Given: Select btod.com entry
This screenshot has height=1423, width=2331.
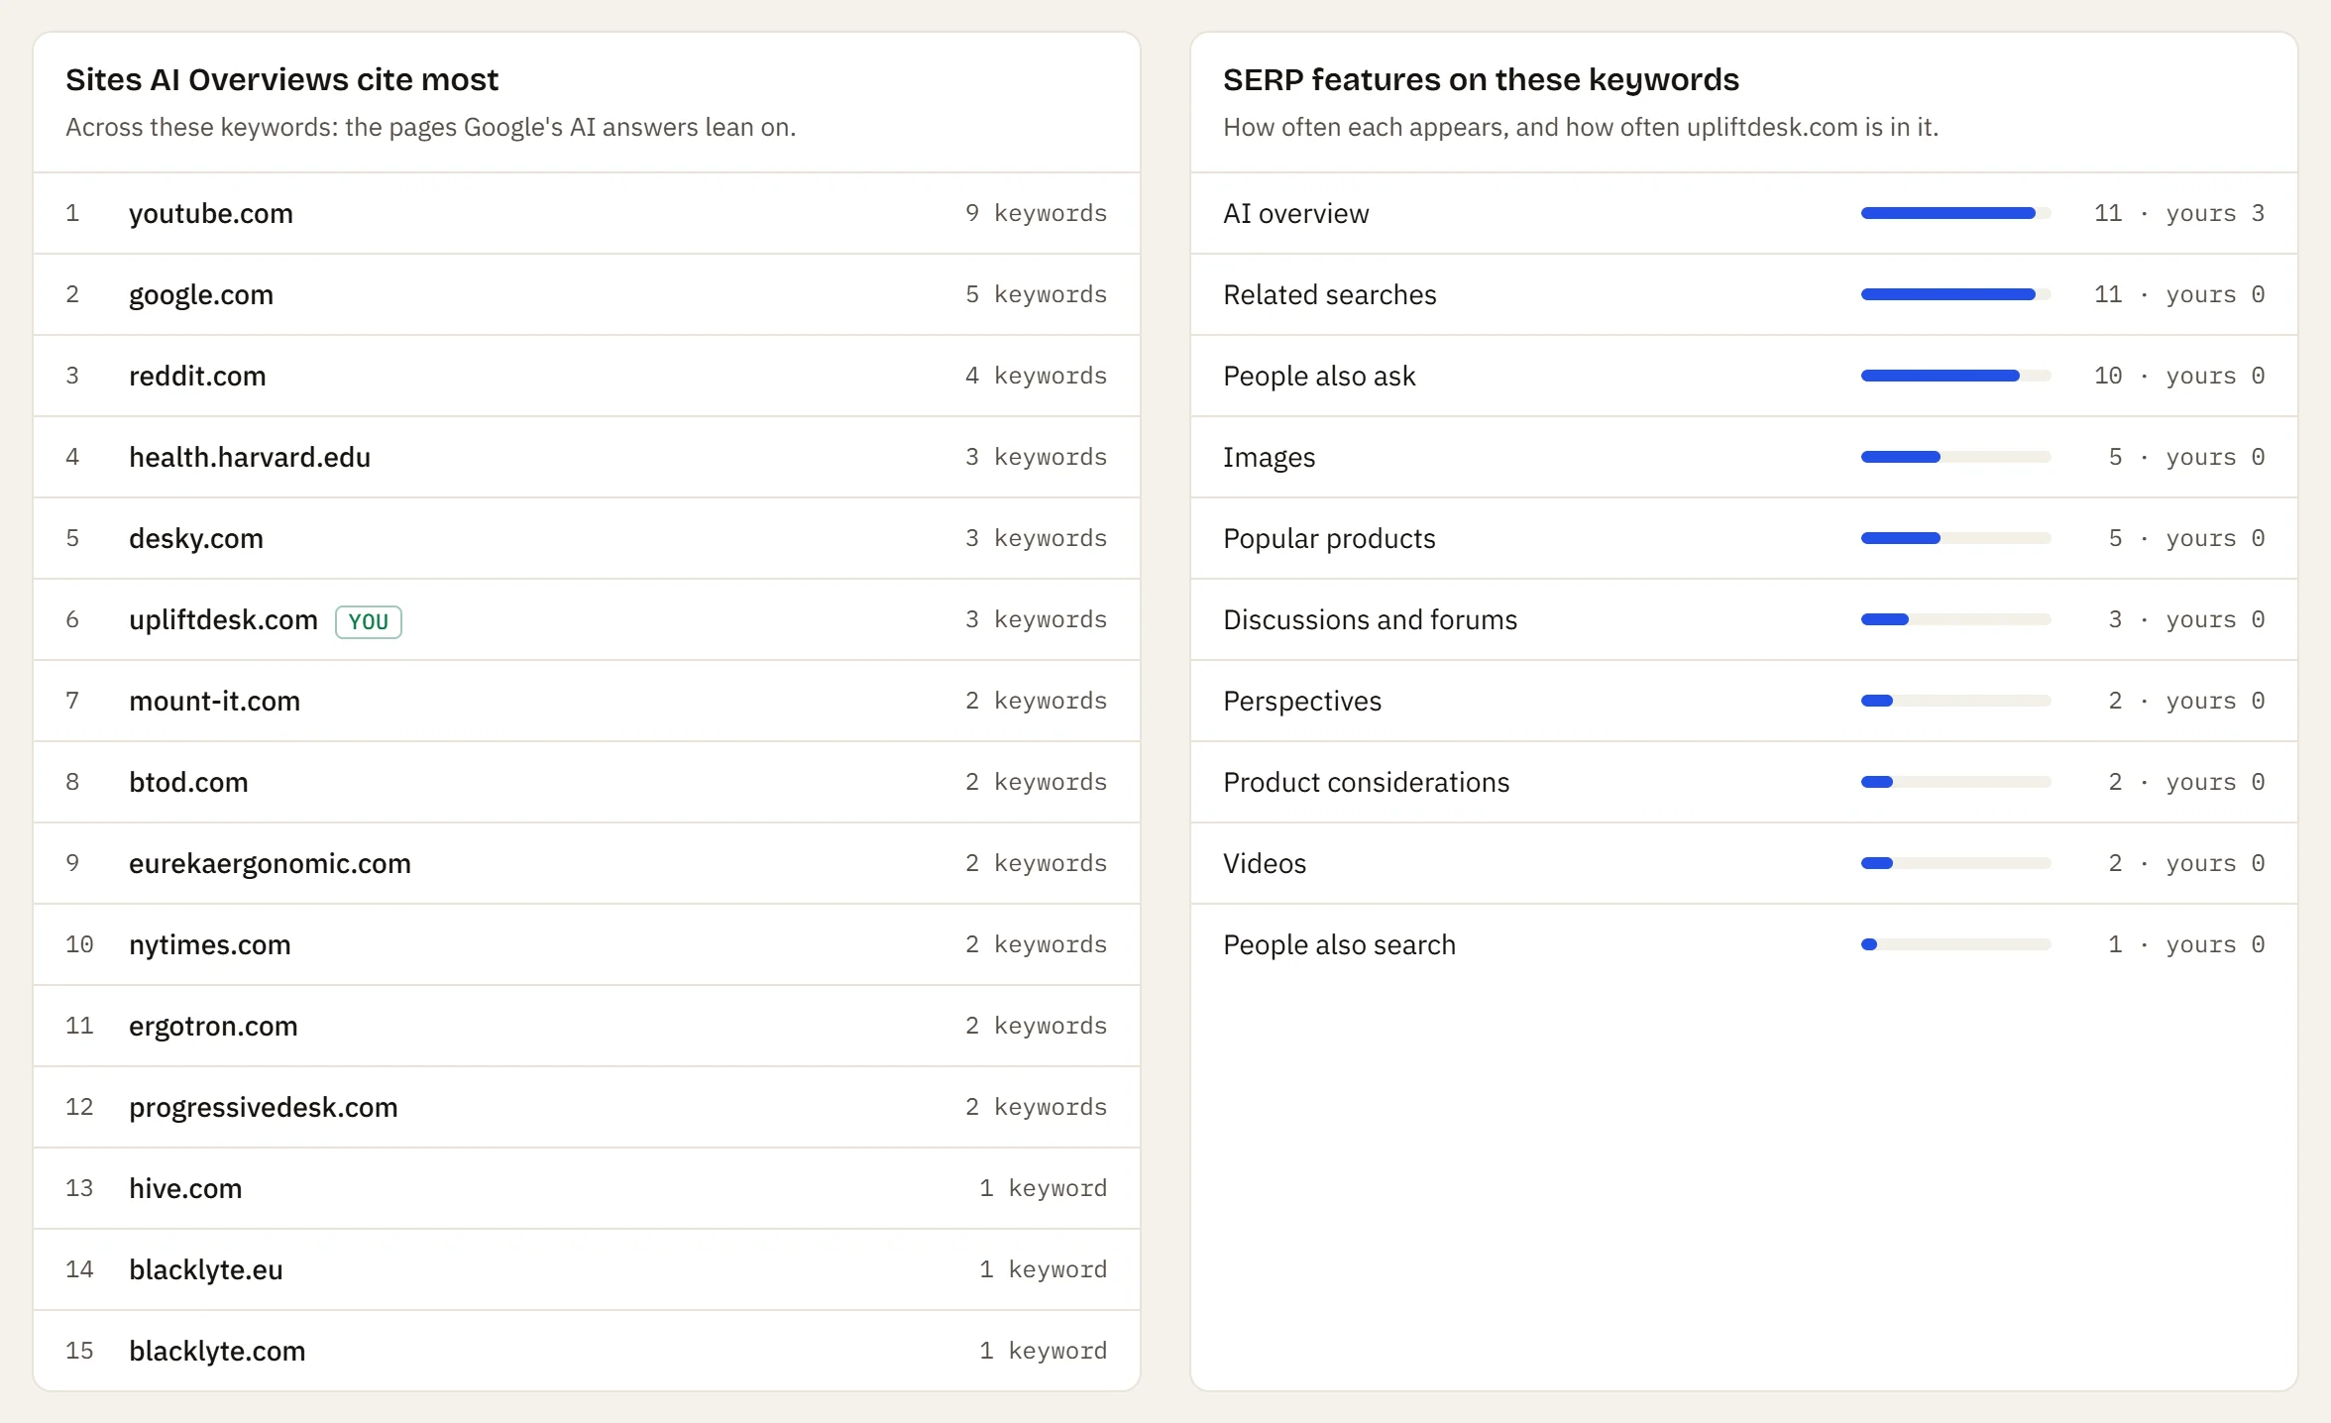Looking at the screenshot, I should pyautogui.click(x=188, y=782).
